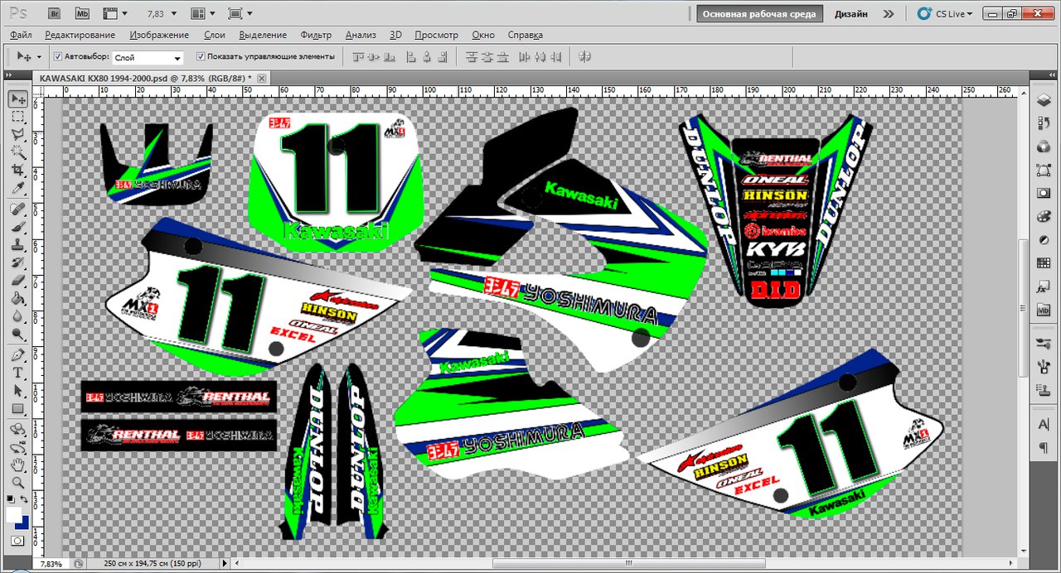The height and width of the screenshot is (573, 1061).
Task: Open the Move tool preset picker arrow
Action: coord(39,57)
